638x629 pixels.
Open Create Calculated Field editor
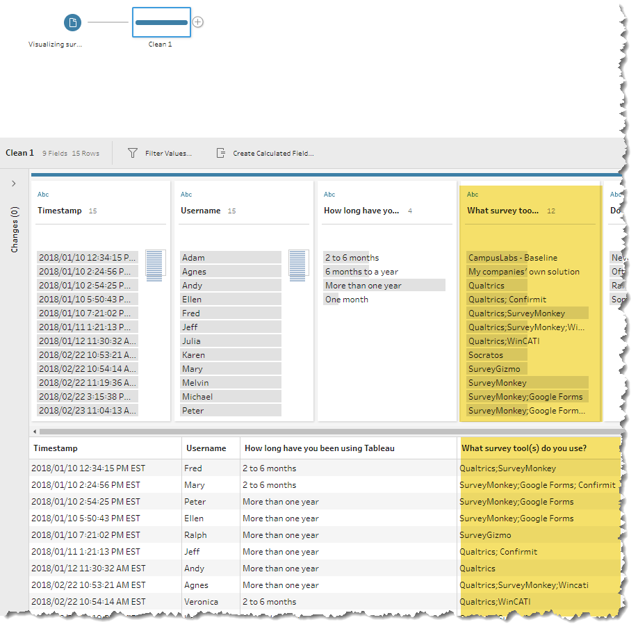273,154
